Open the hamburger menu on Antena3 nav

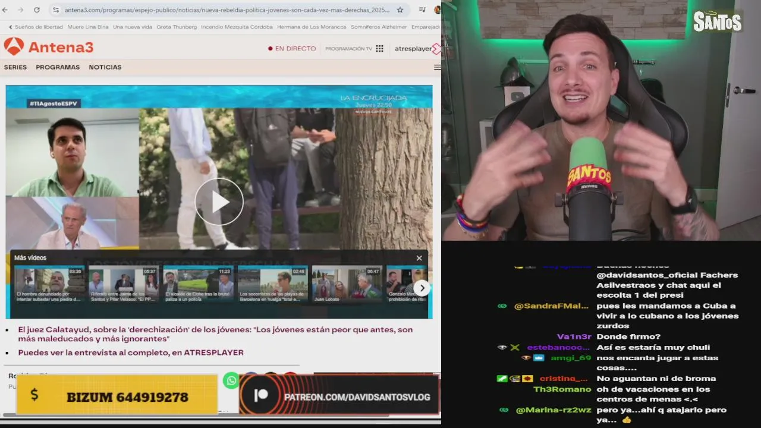coord(438,67)
